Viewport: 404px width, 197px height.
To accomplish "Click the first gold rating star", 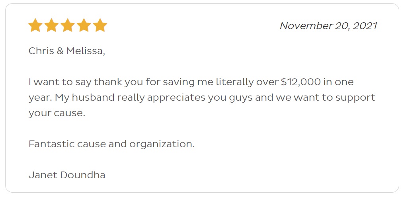I will (35, 25).
